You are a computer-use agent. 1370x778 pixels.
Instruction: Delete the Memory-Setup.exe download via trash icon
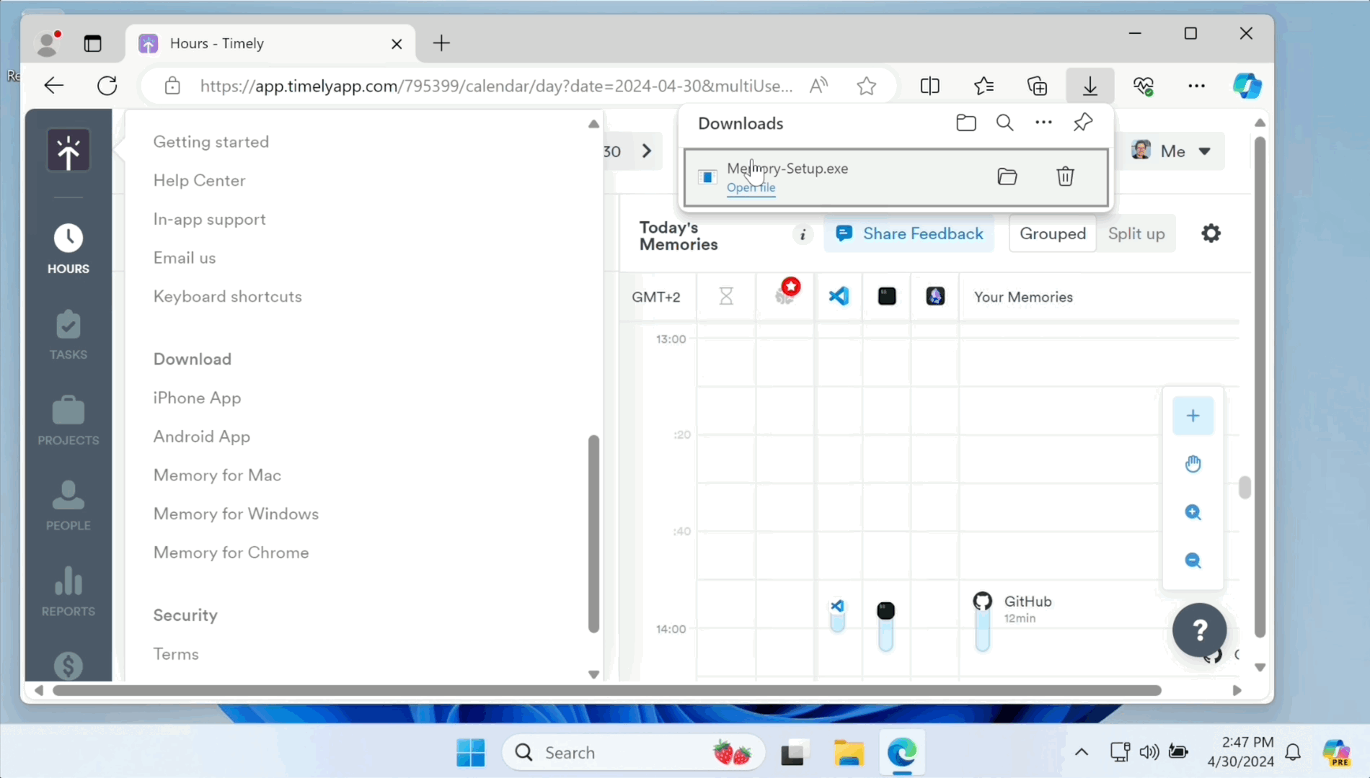point(1066,176)
